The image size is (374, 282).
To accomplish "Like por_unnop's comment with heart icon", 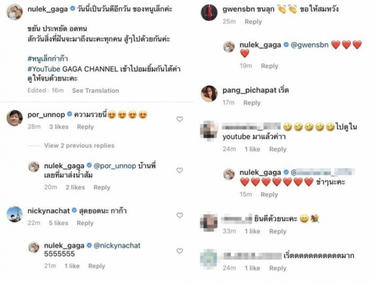I will click(180, 119).
